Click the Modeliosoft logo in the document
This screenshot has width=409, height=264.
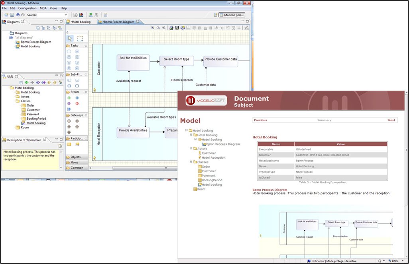coord(206,101)
